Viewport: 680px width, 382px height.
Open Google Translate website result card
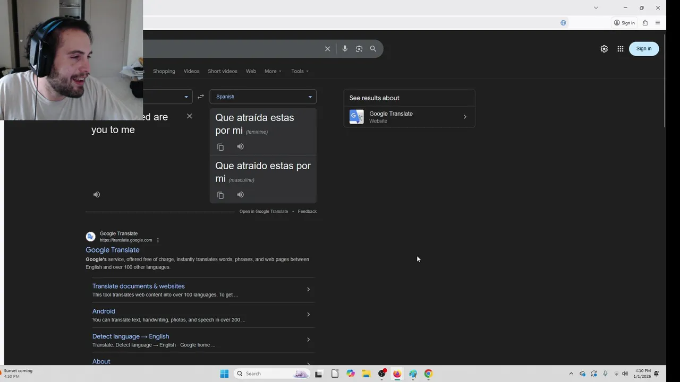(x=409, y=117)
